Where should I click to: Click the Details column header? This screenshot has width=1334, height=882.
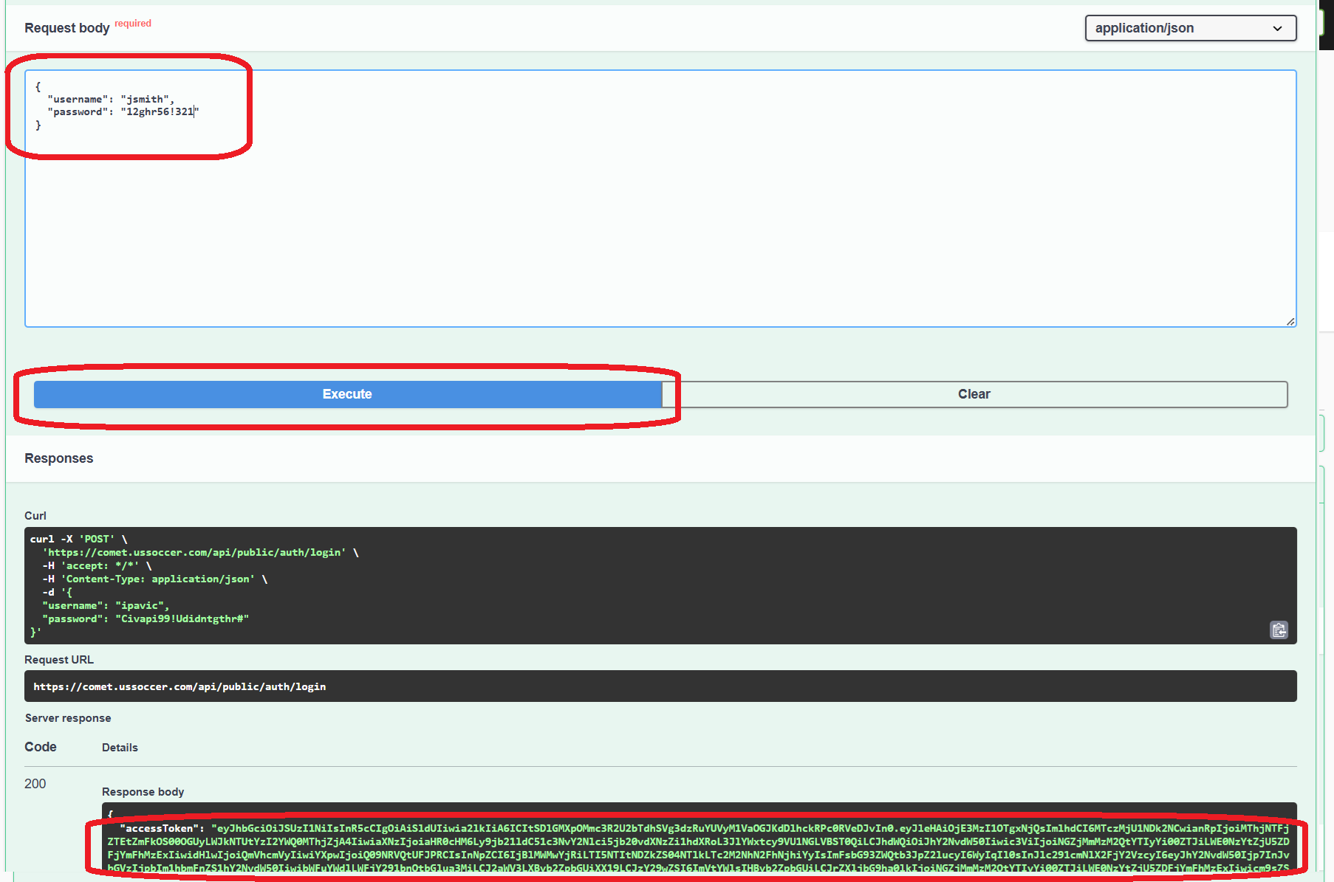tap(120, 748)
